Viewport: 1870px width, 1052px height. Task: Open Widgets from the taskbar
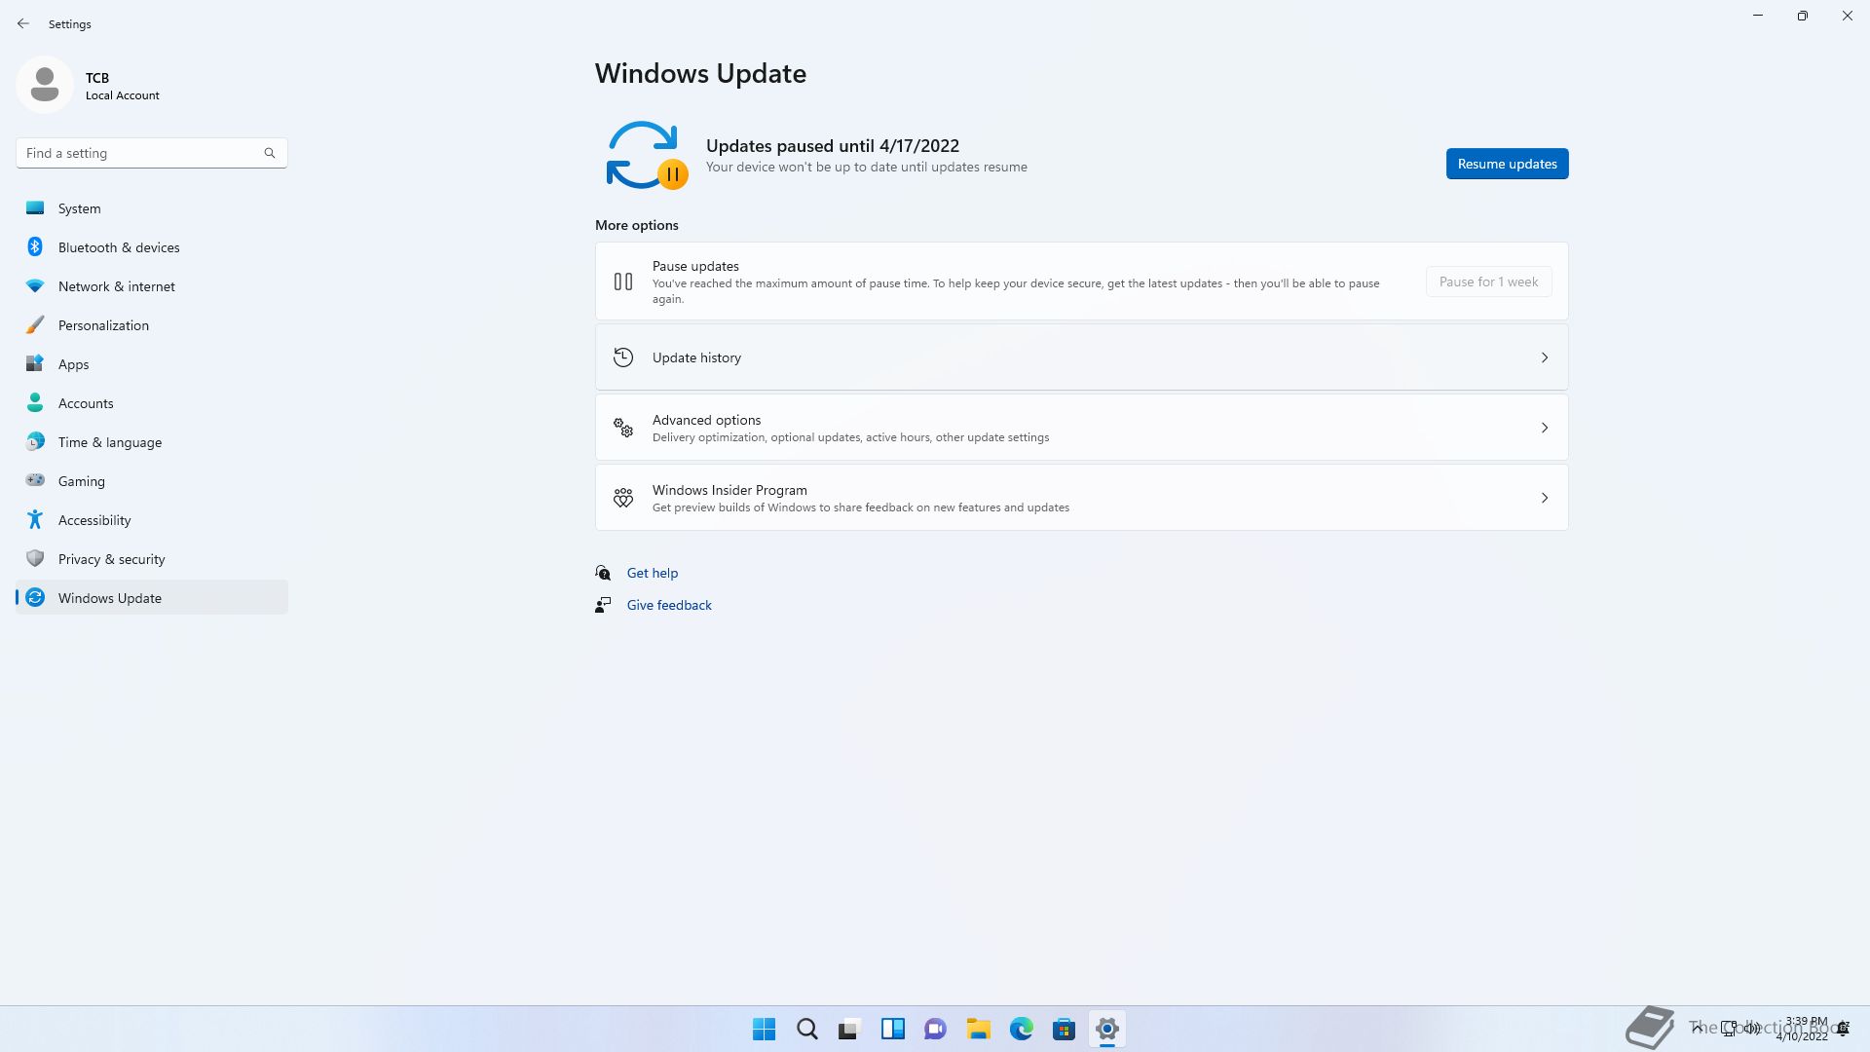893,1029
